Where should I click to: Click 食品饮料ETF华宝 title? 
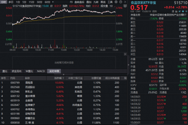144,3
